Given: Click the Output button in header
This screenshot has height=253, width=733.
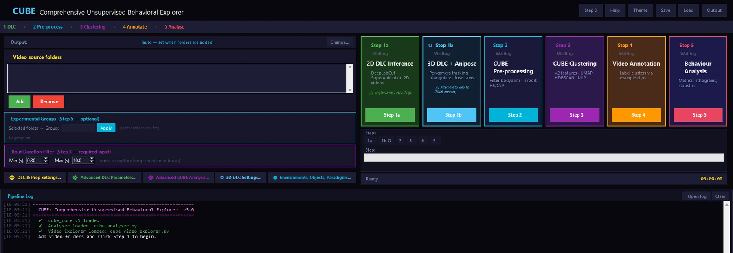Looking at the screenshot, I should pos(714,11).
